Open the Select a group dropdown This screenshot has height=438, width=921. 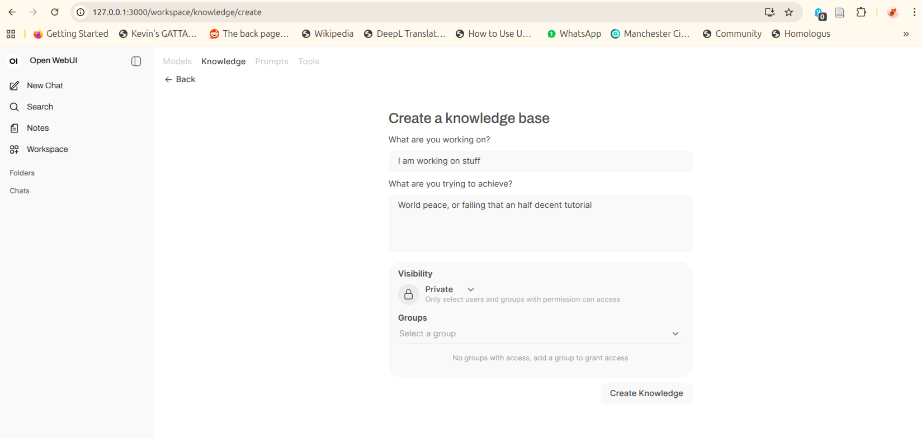(x=540, y=334)
